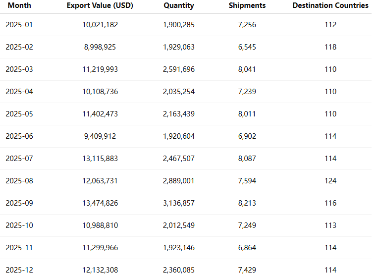Select destination countries cell 124
The width and height of the screenshot is (377, 277).
[x=330, y=181]
